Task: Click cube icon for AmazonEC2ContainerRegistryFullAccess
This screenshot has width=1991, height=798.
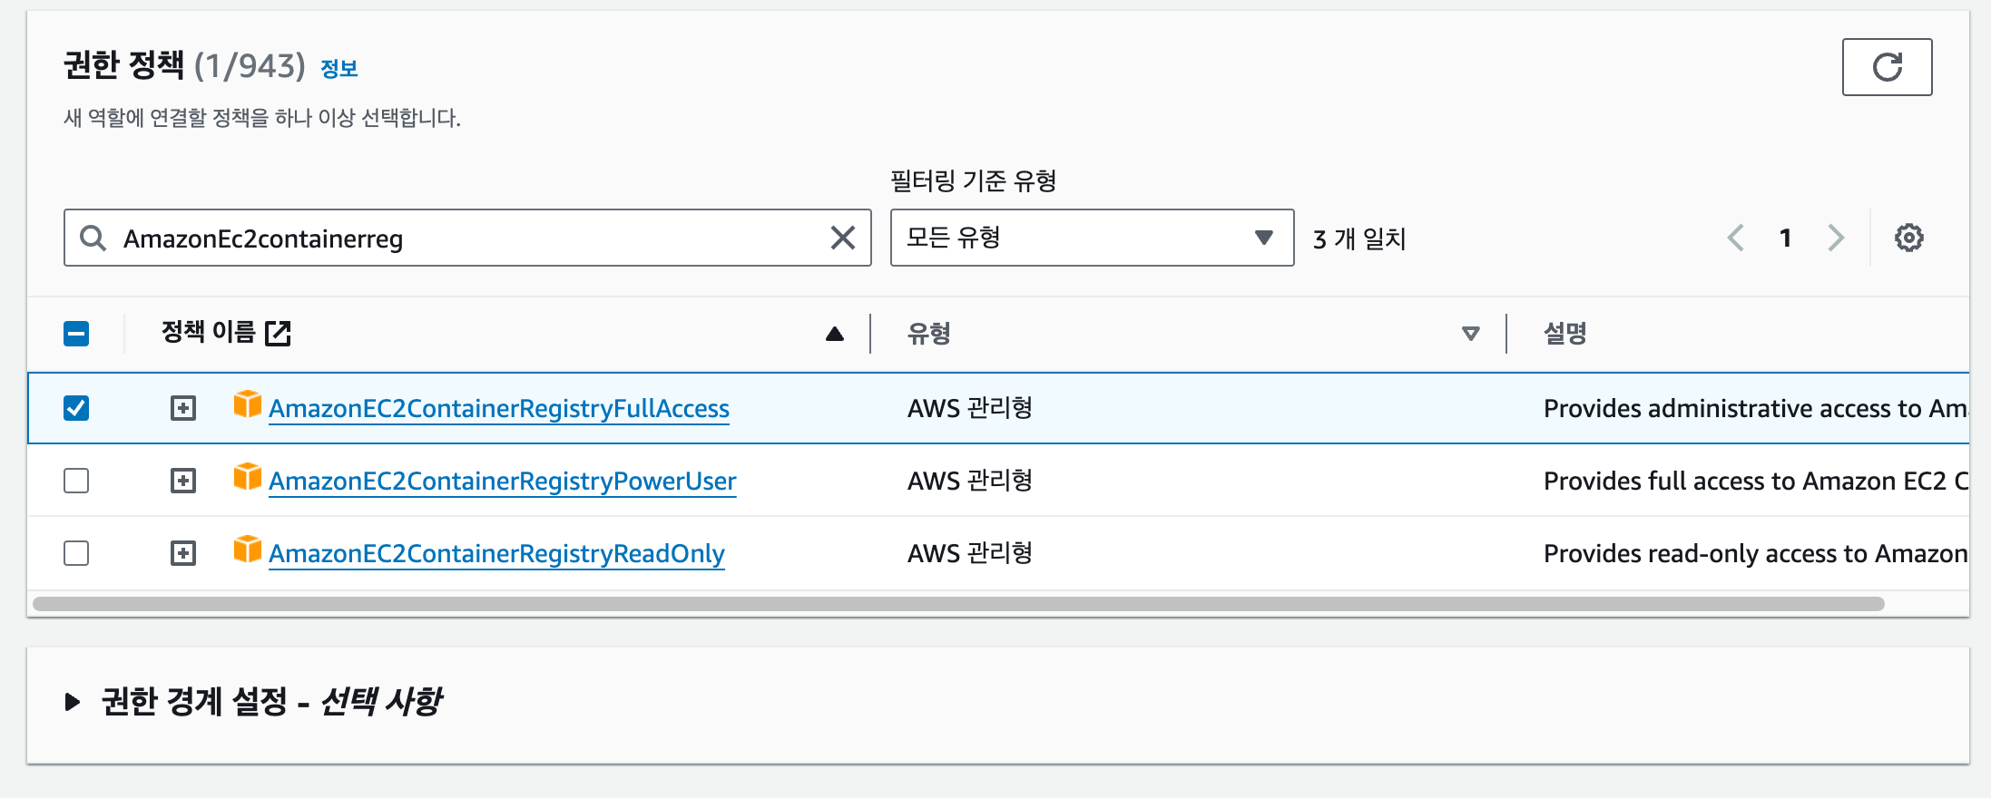Action: [248, 404]
